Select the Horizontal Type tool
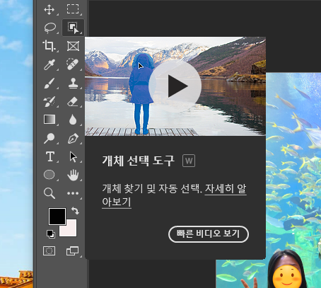 [50, 156]
